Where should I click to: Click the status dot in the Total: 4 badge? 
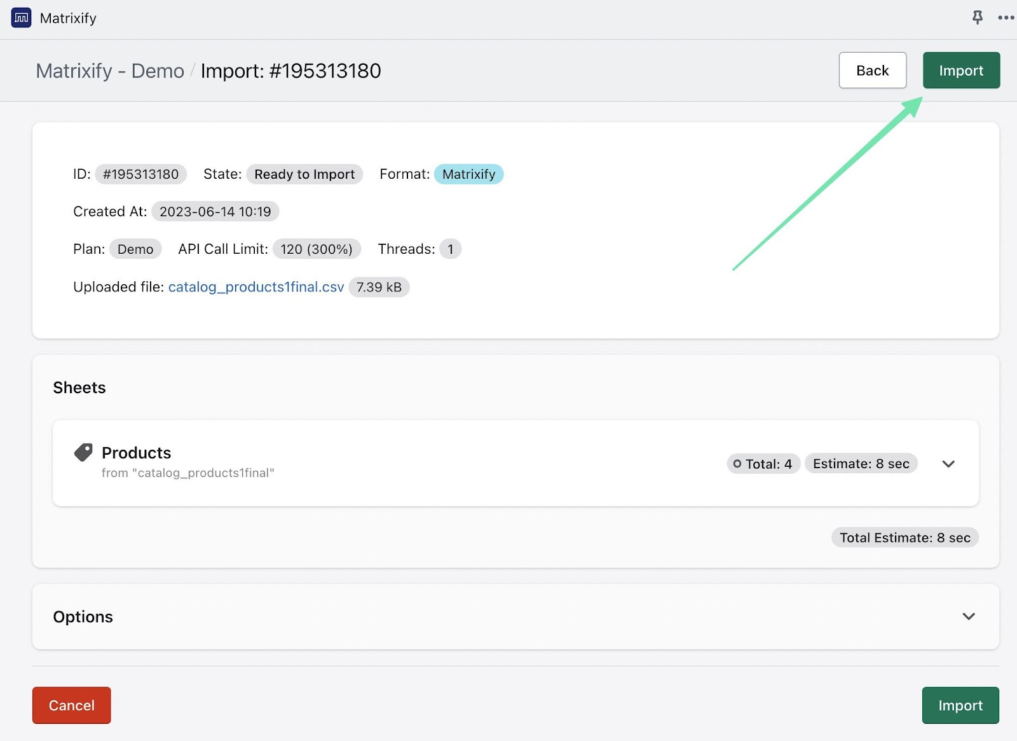[737, 464]
